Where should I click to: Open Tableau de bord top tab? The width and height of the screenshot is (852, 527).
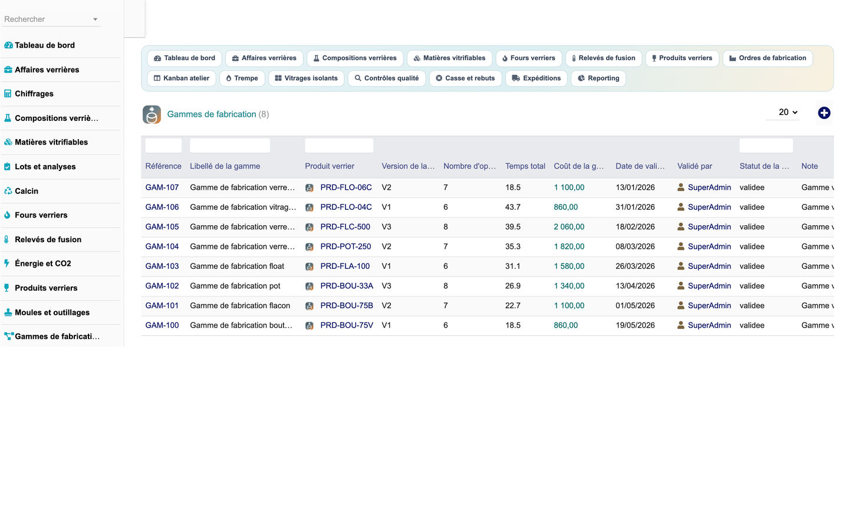[185, 58]
